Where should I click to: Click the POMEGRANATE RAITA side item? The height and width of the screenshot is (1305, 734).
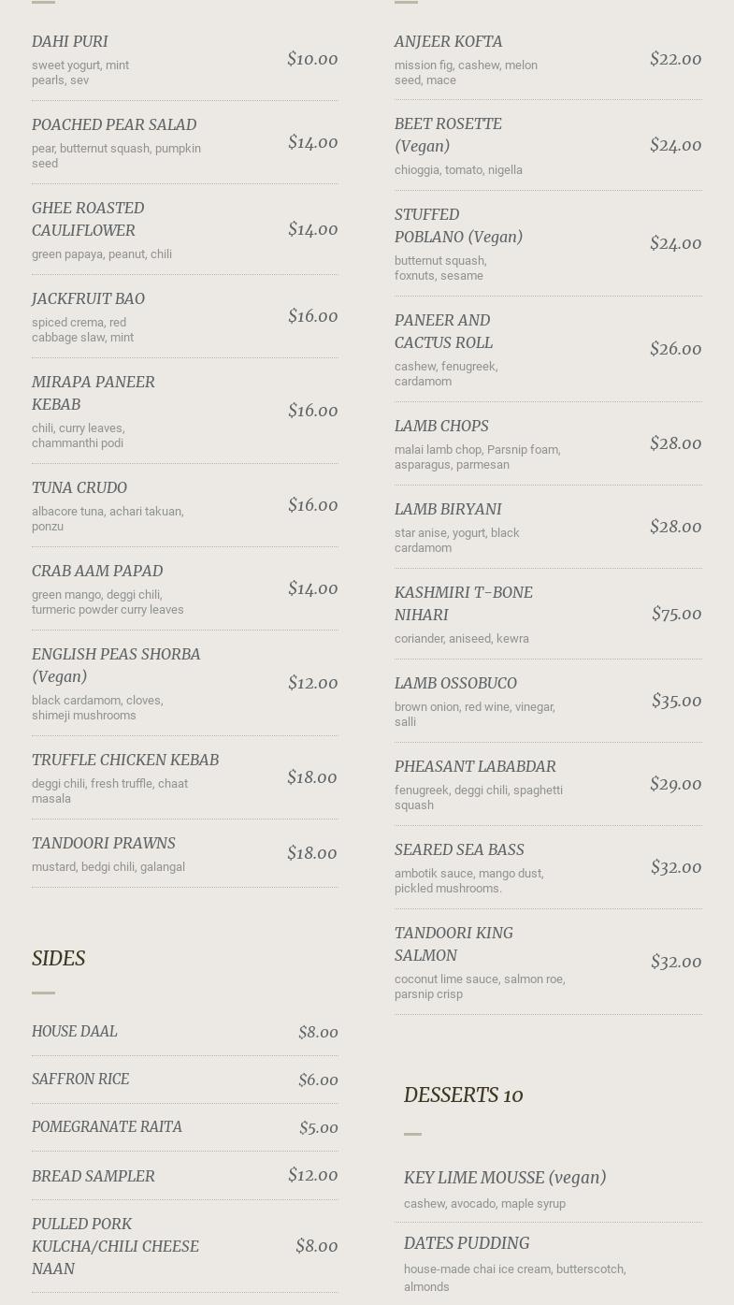point(107,1126)
